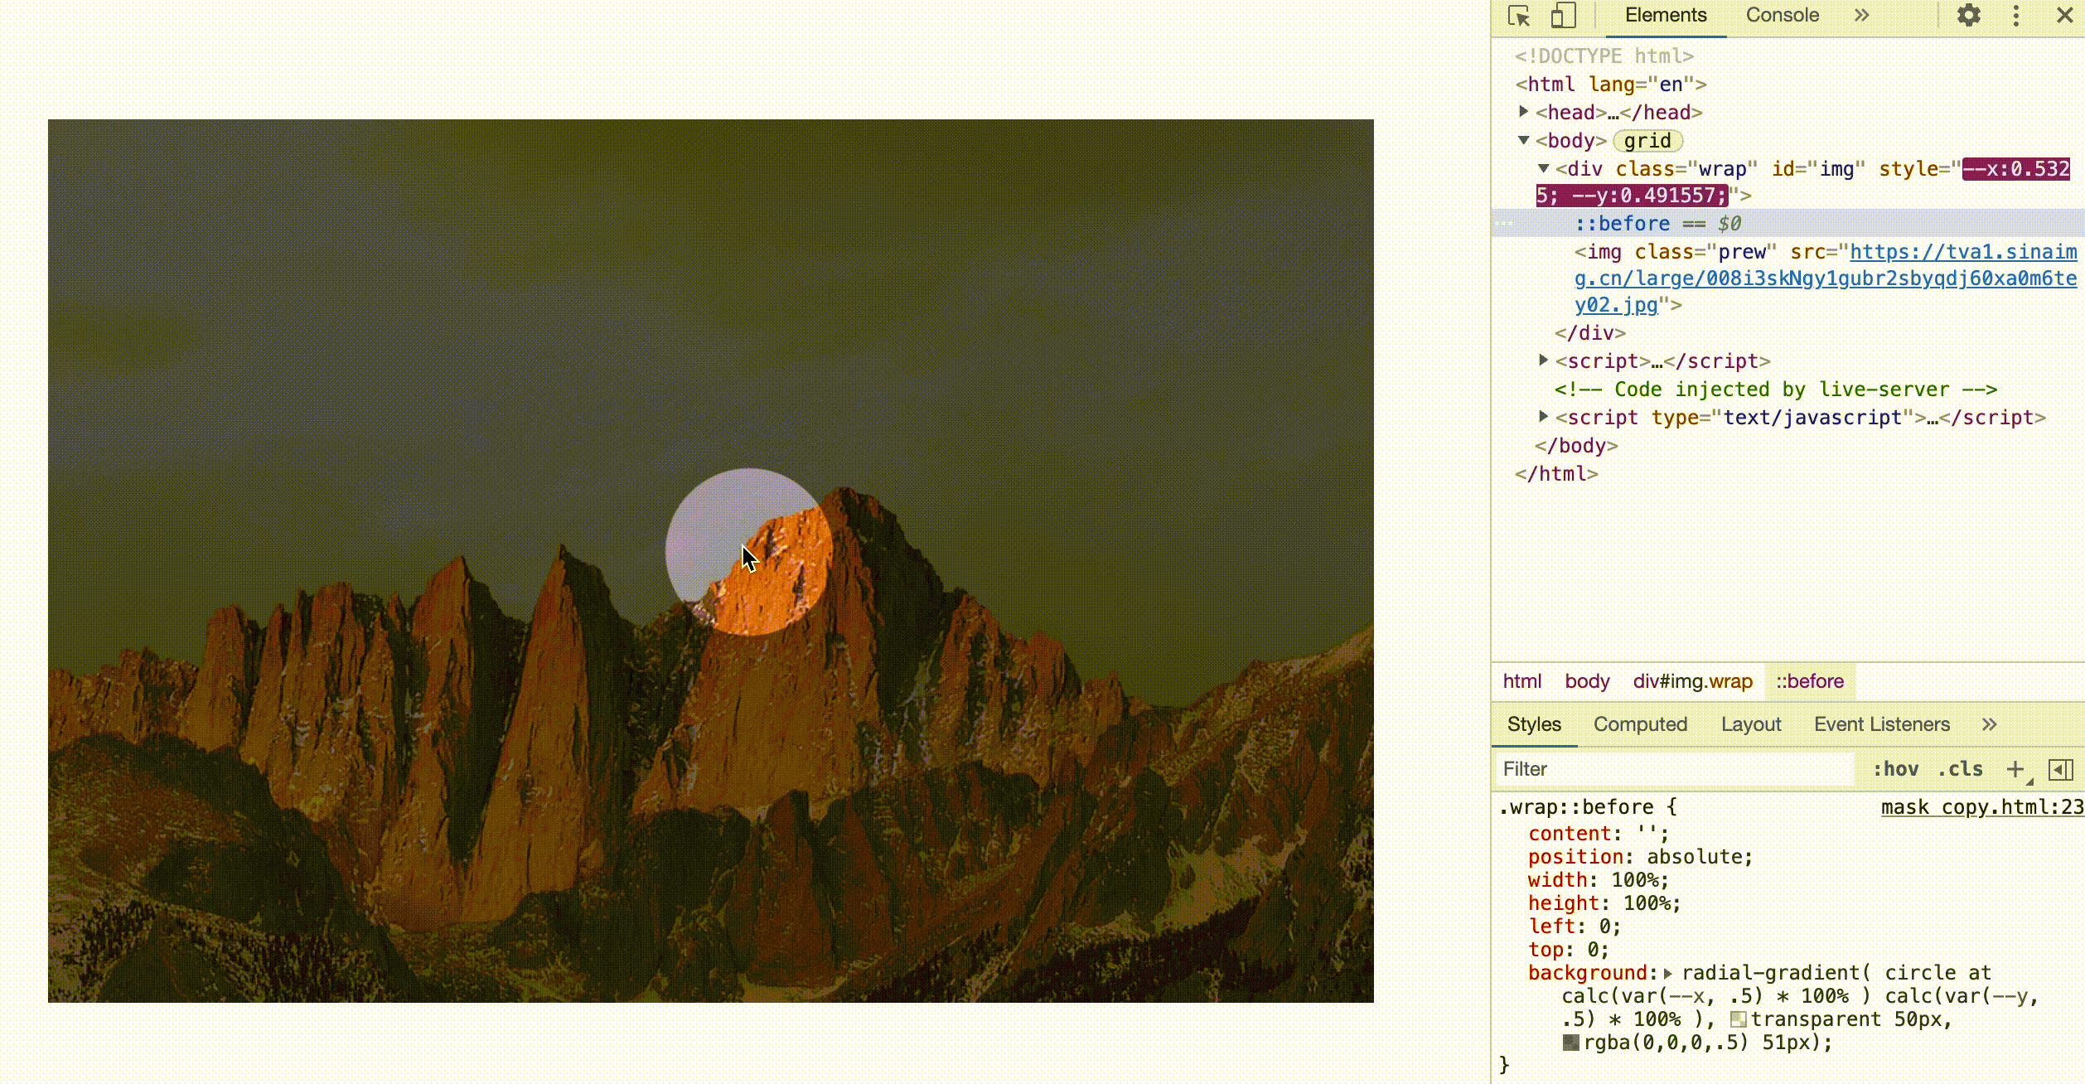Click the rgba(0,0,0,.5) color swatch

pyautogui.click(x=1570, y=1043)
